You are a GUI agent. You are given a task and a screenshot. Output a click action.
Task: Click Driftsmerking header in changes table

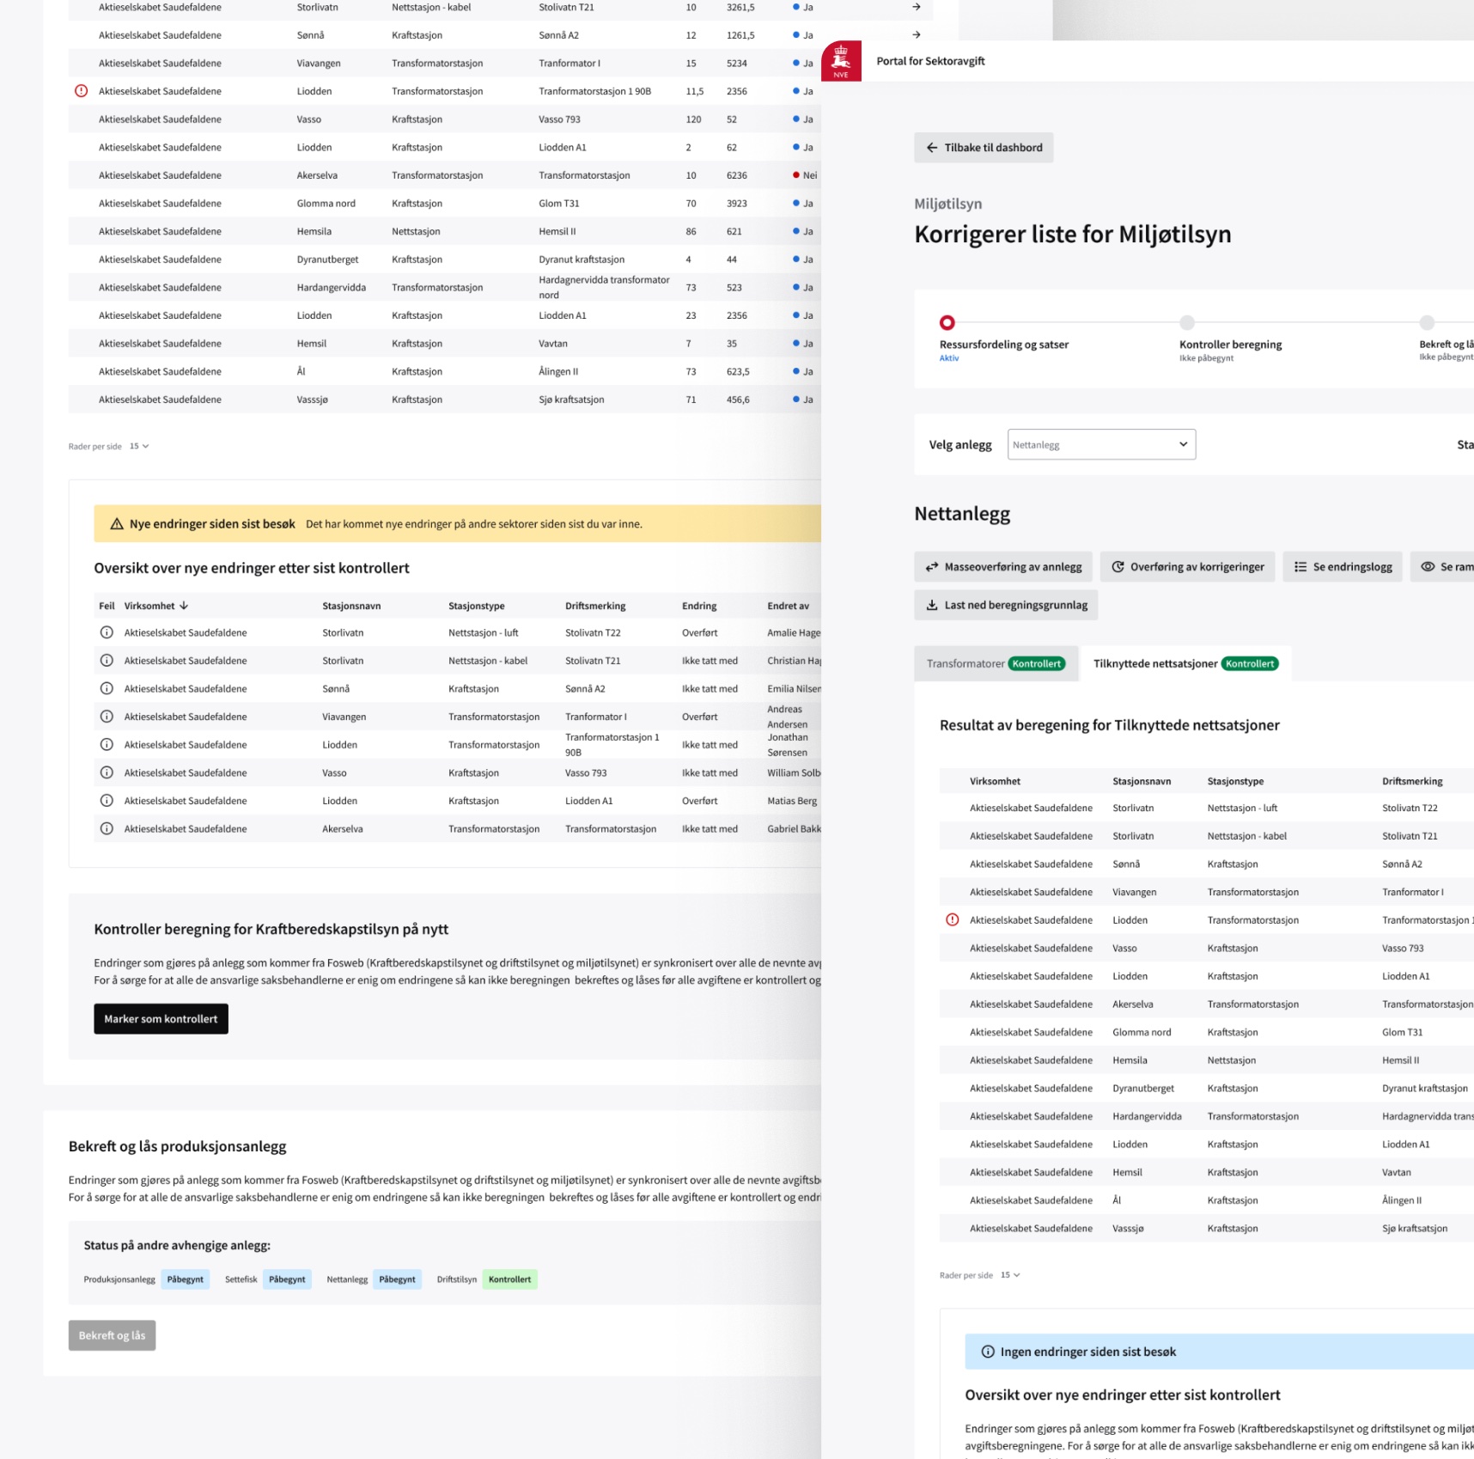[x=595, y=606]
